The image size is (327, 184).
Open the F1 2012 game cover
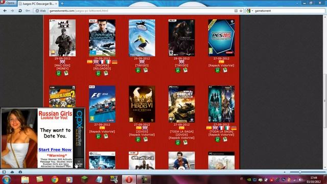pos(102,104)
